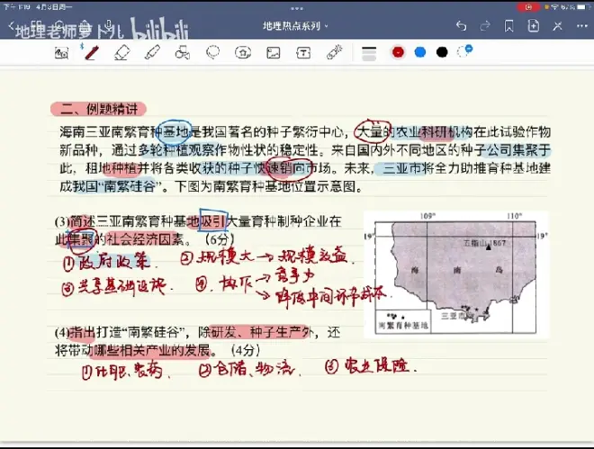The image size is (594, 449).
Task: Activate the laser pointer tool
Action: [333, 52]
